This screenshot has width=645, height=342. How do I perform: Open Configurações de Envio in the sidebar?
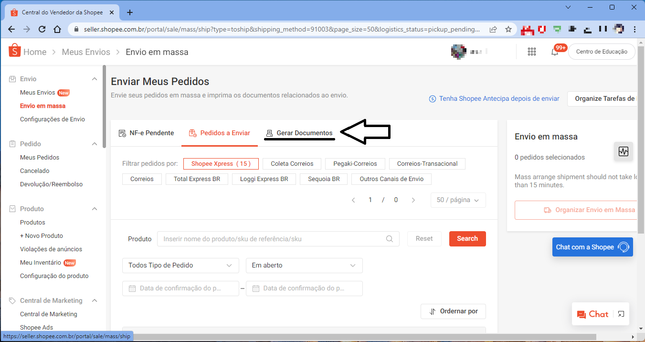click(53, 119)
